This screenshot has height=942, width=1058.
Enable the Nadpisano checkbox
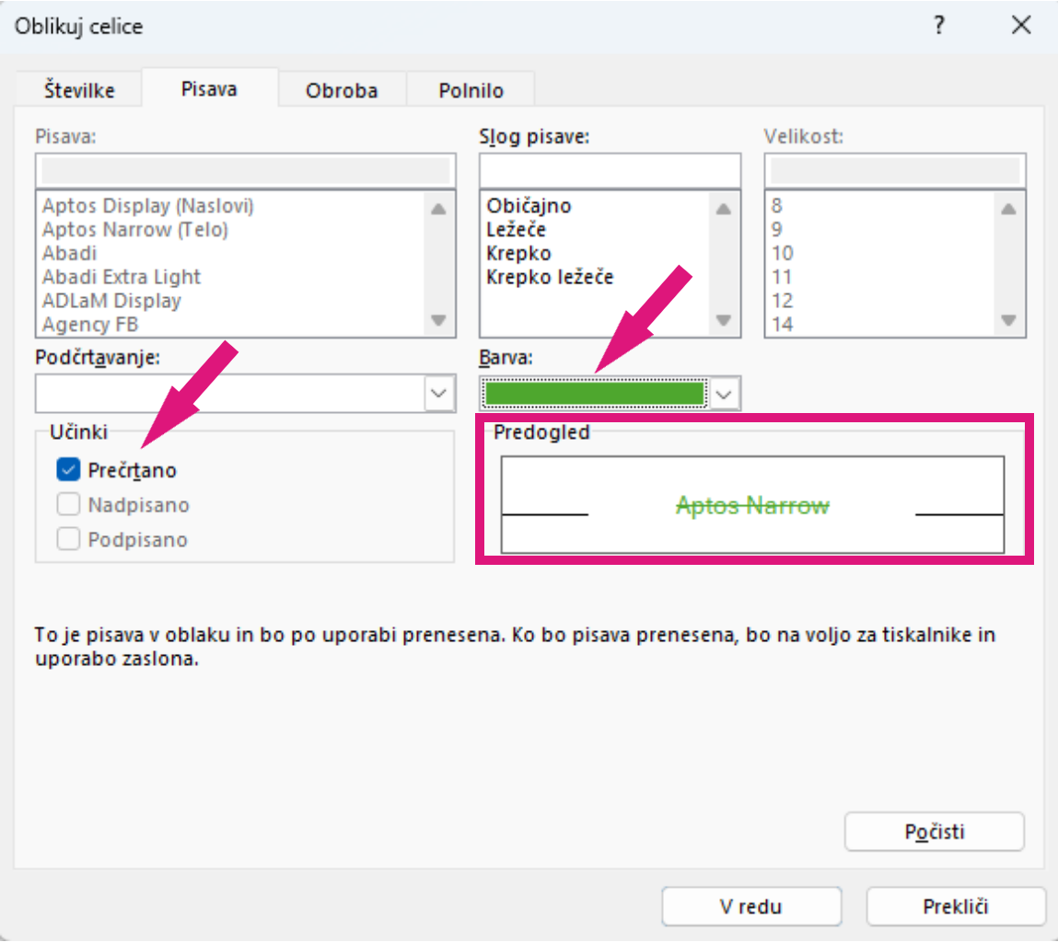[x=68, y=504]
